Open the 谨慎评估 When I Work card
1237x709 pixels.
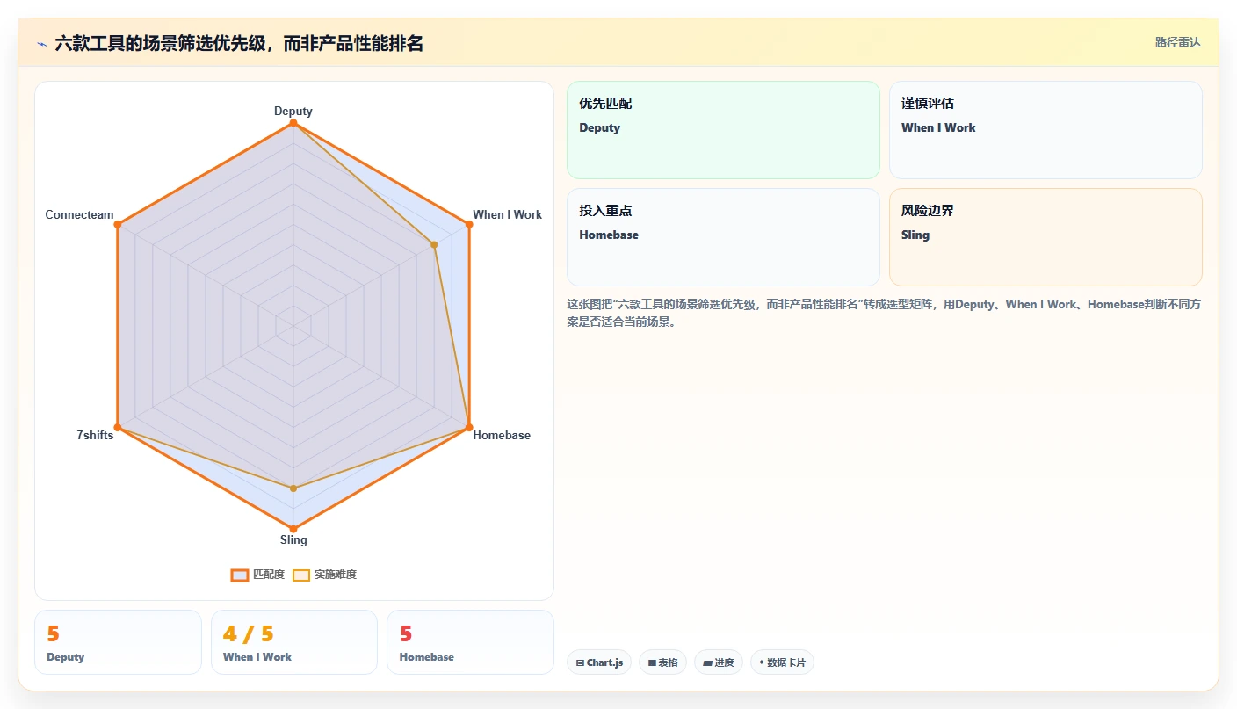(x=1045, y=130)
